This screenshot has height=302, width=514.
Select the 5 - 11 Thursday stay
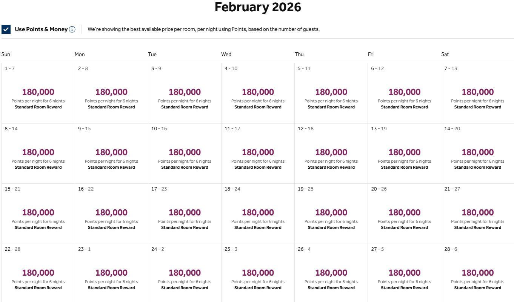coord(331,93)
